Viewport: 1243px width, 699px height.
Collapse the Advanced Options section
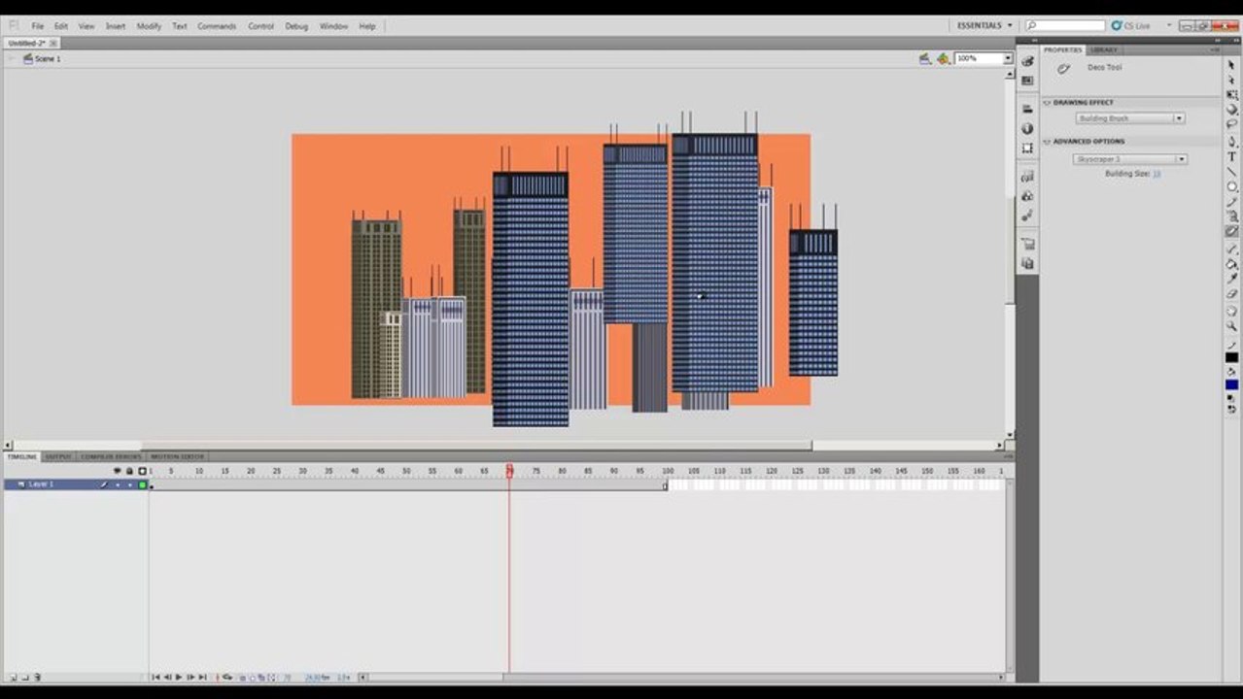[x=1048, y=141]
